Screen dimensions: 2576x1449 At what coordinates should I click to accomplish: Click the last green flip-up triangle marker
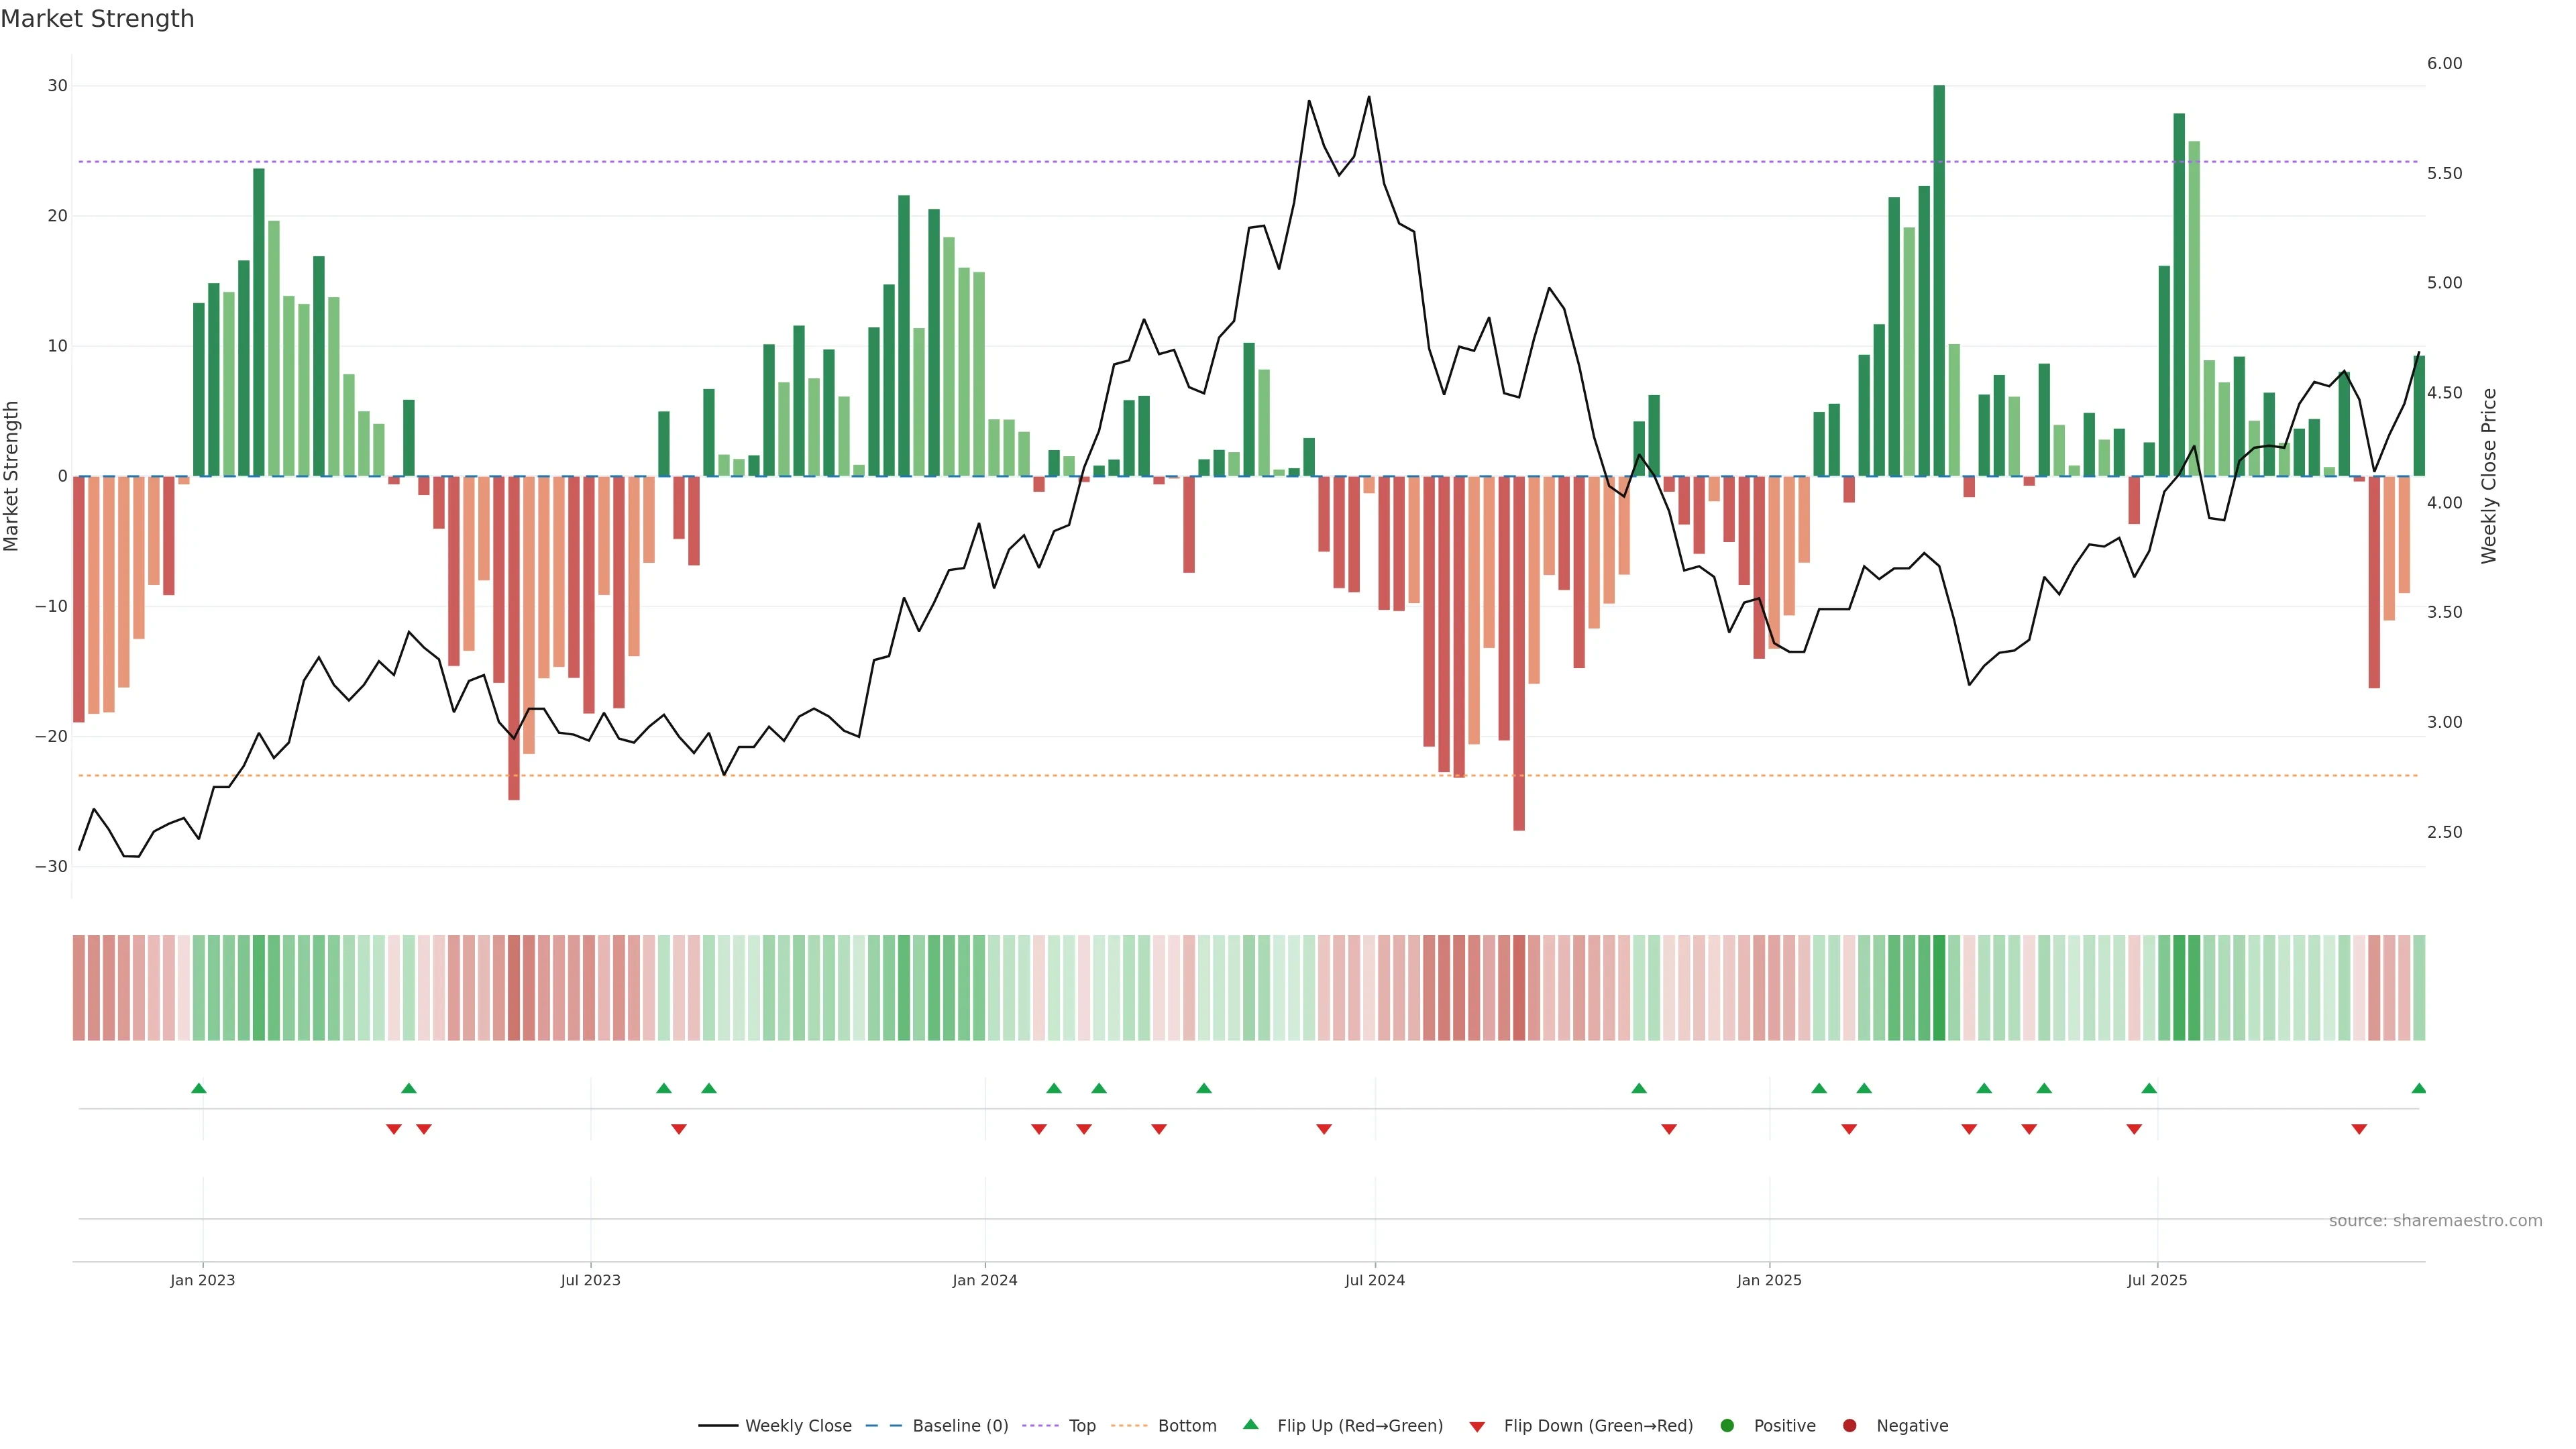[2418, 1088]
